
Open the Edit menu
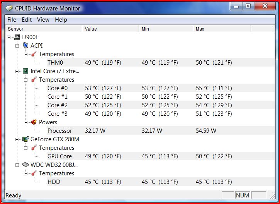click(x=27, y=19)
